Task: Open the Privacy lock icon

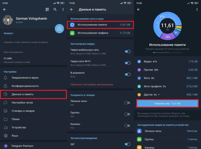Action: (5, 86)
